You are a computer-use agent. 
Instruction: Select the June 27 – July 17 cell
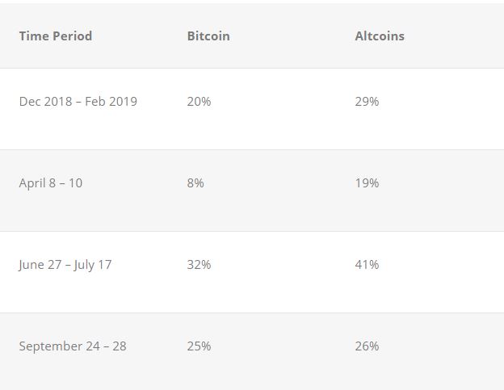point(65,265)
